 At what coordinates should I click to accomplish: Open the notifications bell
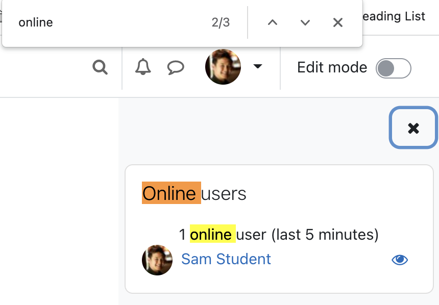coord(143,67)
